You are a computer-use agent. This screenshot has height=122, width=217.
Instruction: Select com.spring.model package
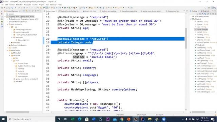coord(22,32)
